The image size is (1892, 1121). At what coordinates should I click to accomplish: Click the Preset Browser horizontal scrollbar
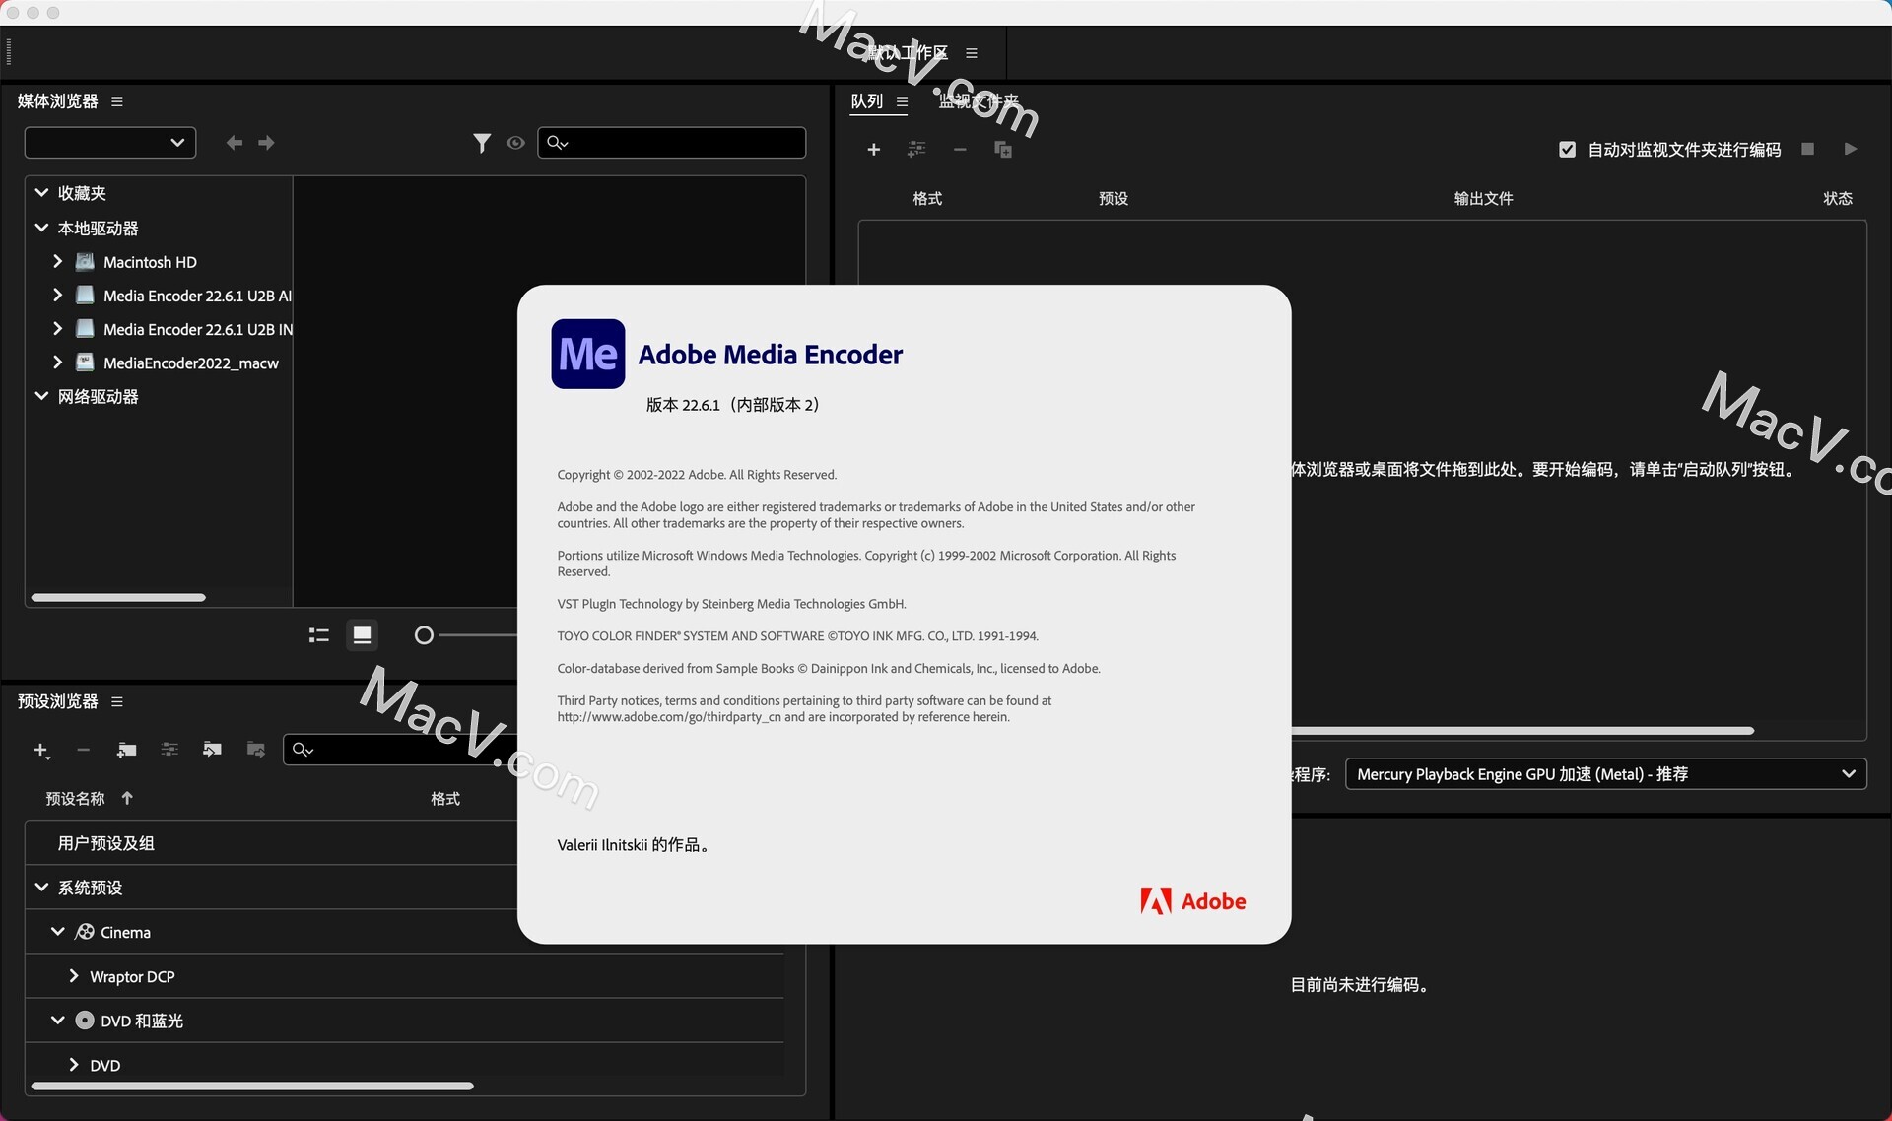(x=252, y=1086)
